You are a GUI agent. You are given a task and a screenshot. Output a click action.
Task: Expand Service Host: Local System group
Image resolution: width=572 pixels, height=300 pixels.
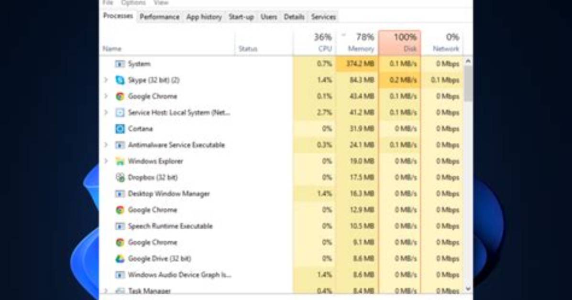106,112
